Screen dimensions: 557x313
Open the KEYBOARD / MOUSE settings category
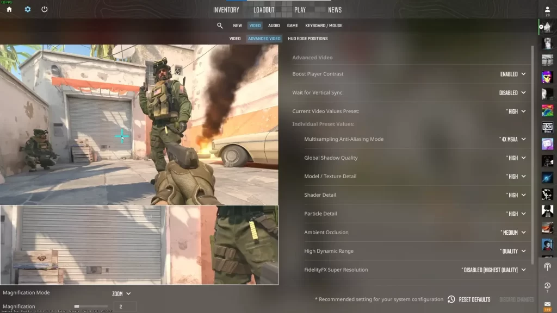[324, 26]
